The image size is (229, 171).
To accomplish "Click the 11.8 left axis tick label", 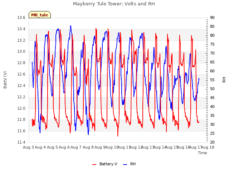I will click(21, 120).
